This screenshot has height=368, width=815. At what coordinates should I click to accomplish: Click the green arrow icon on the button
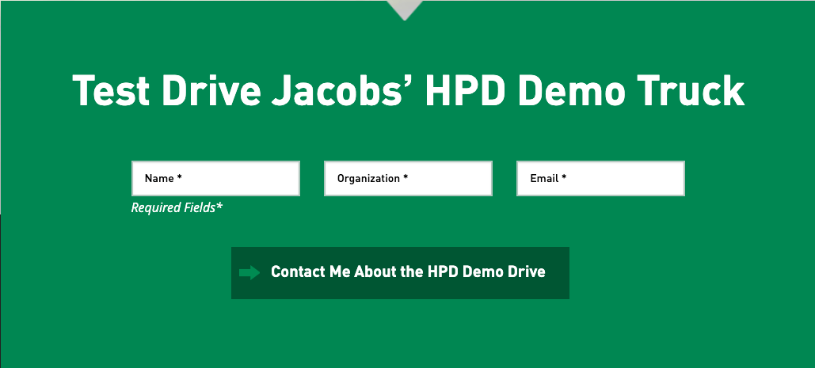(x=249, y=272)
